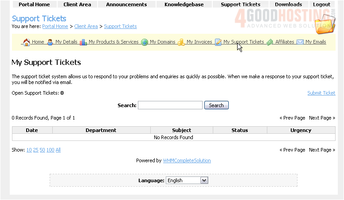344x200 pixels.
Task: Click the My Invoices coins icon
Action: pos(181,42)
